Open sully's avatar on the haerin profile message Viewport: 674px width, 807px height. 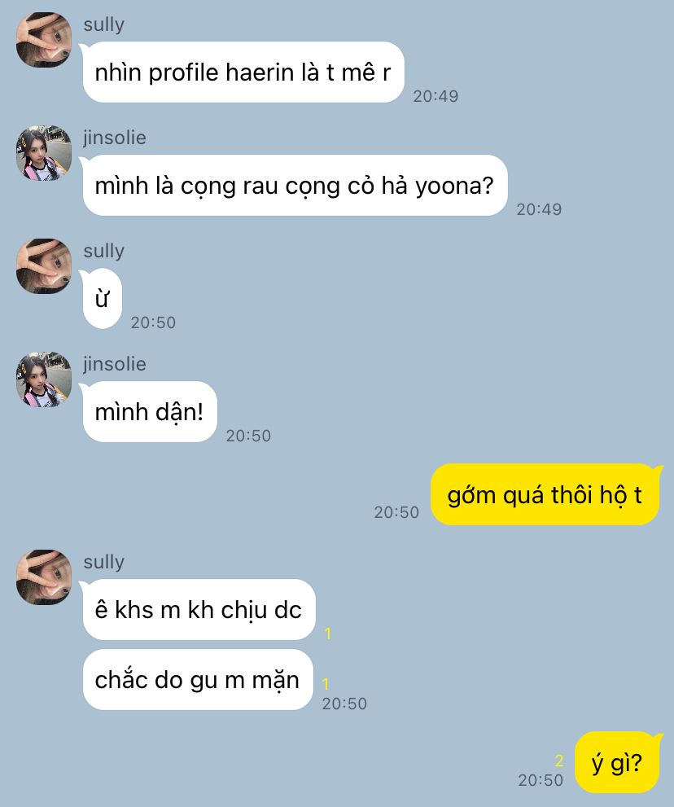pos(44,40)
